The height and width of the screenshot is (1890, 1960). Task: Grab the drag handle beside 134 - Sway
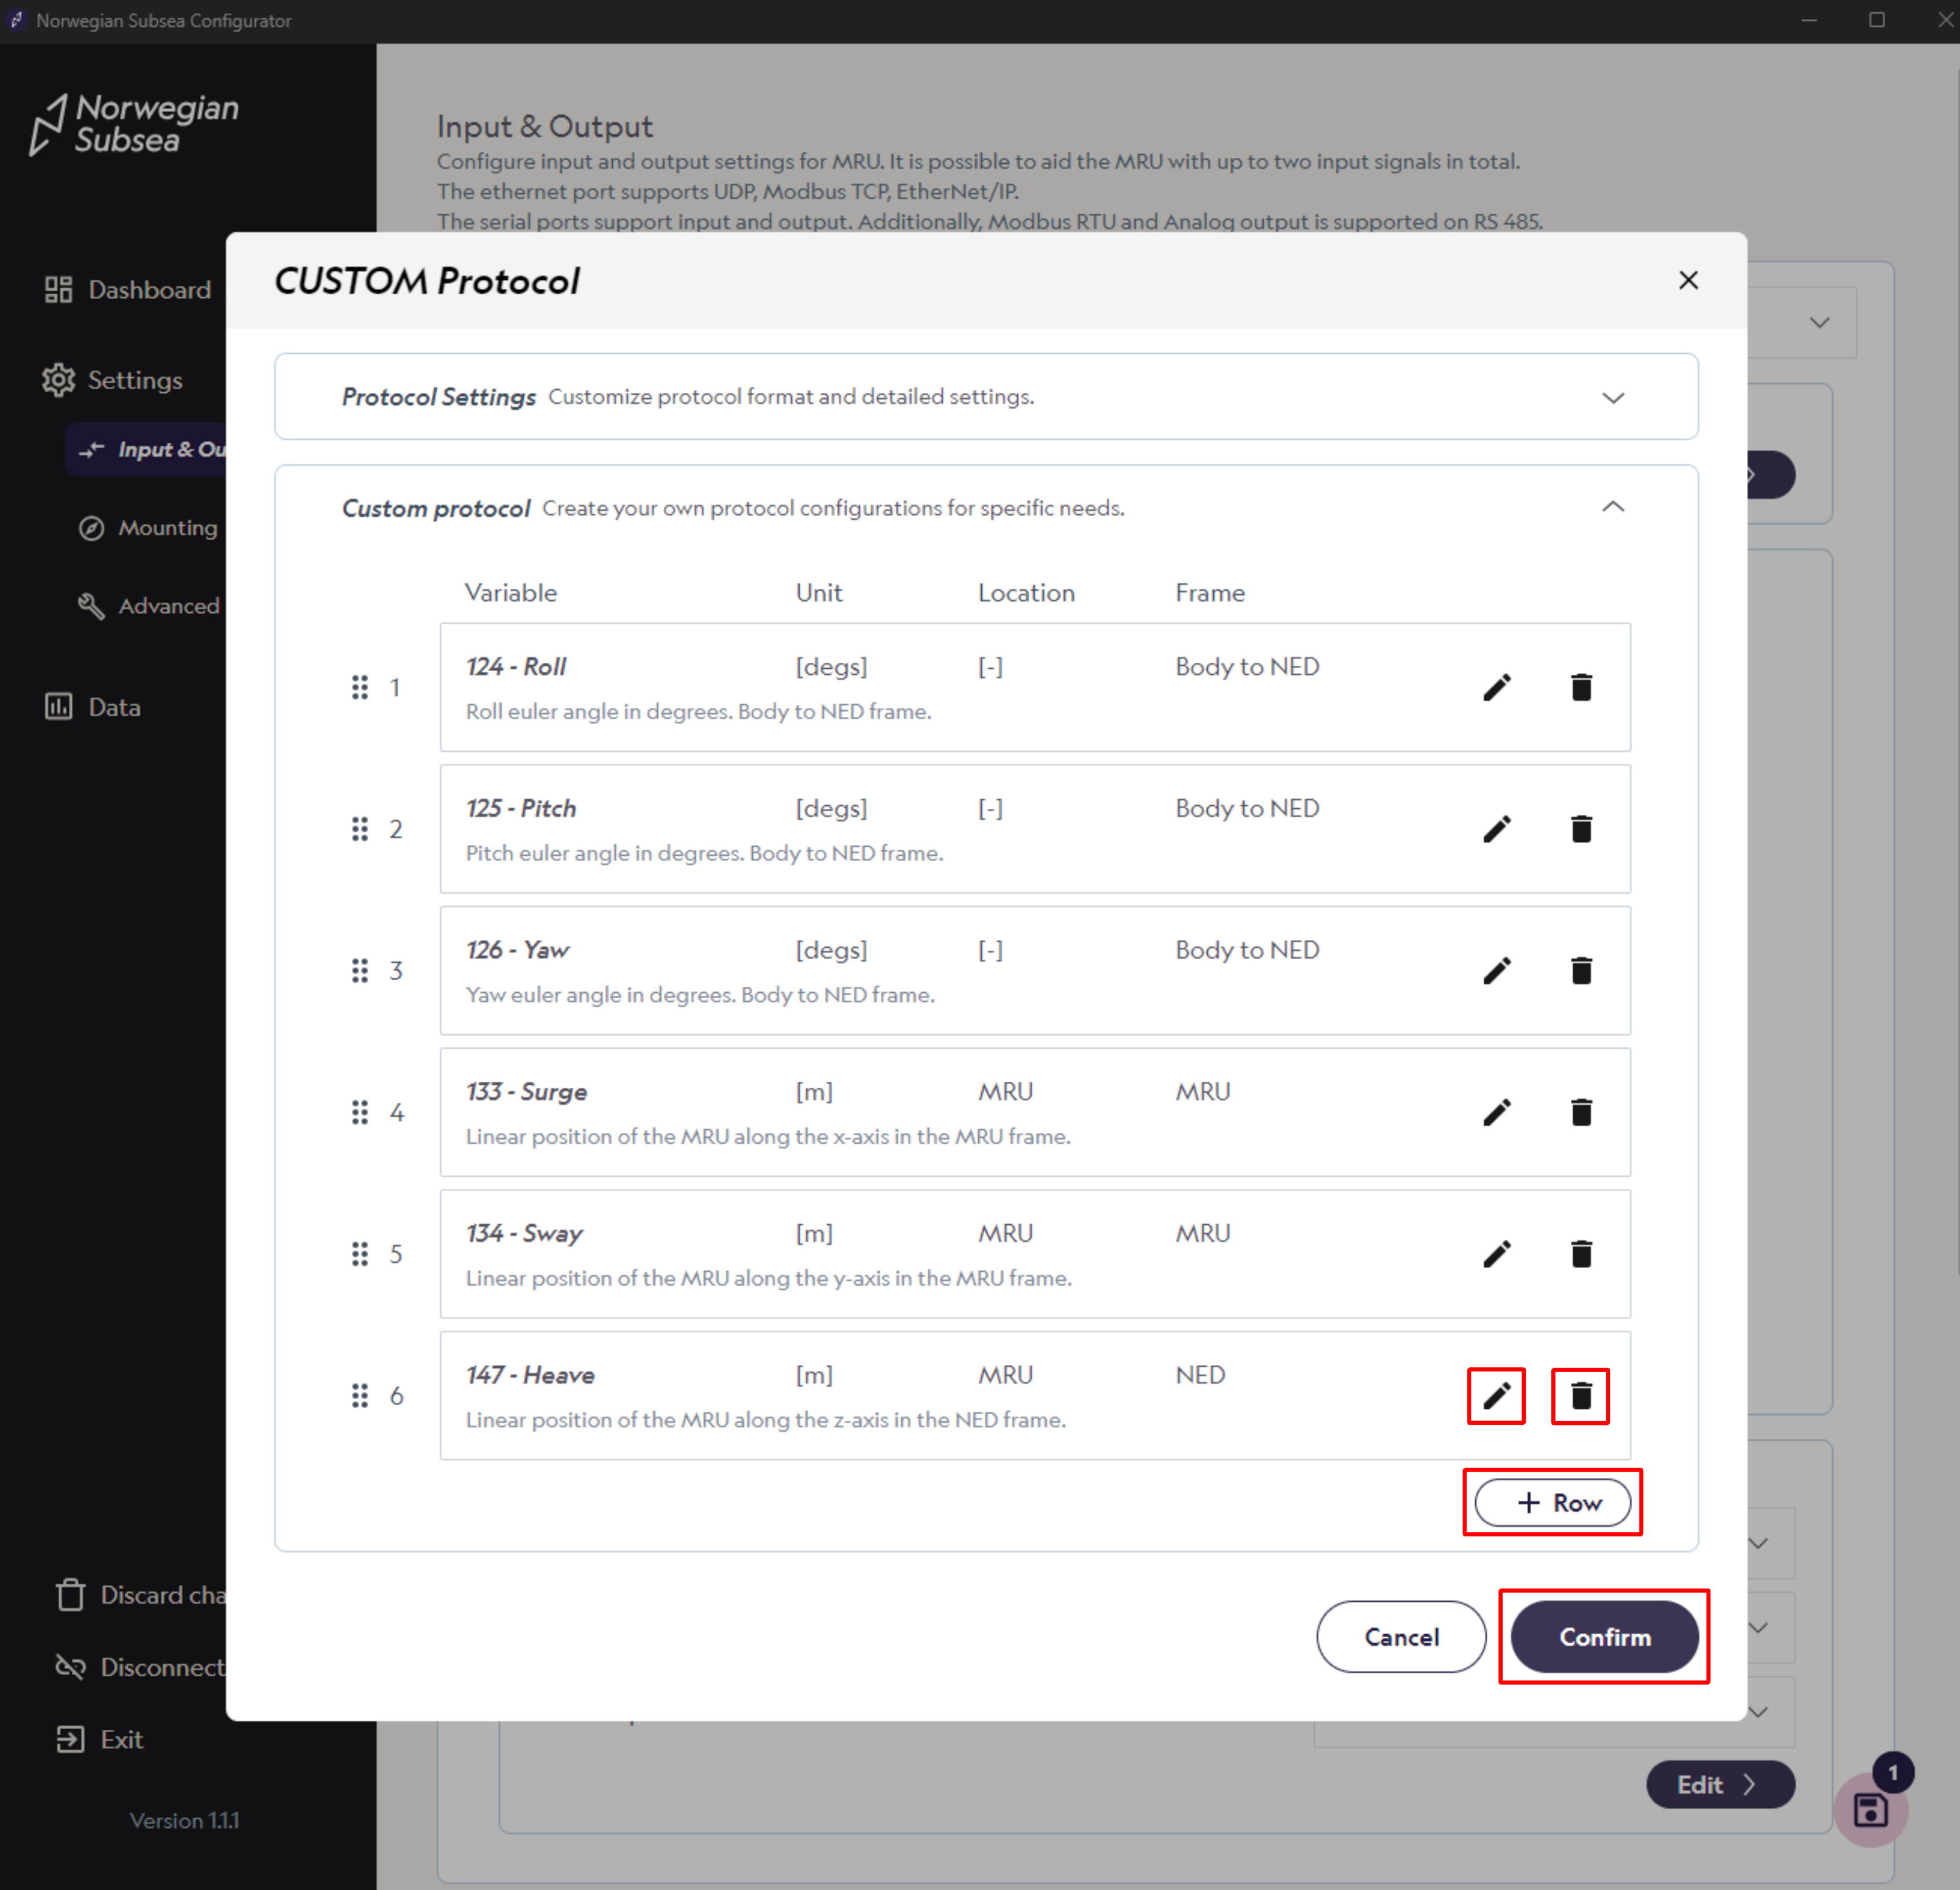coord(360,1254)
